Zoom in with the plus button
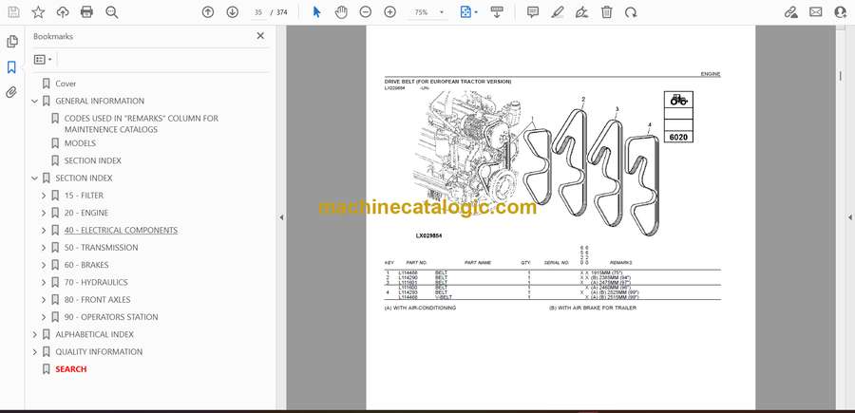 pos(389,12)
